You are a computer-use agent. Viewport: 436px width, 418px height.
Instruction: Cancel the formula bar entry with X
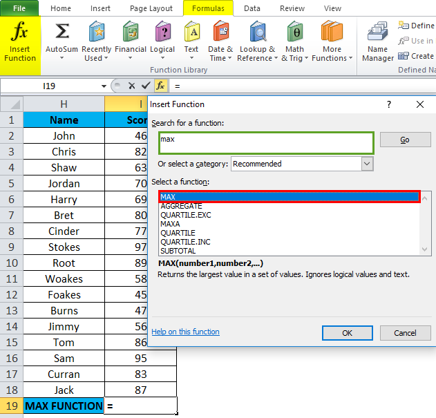132,86
